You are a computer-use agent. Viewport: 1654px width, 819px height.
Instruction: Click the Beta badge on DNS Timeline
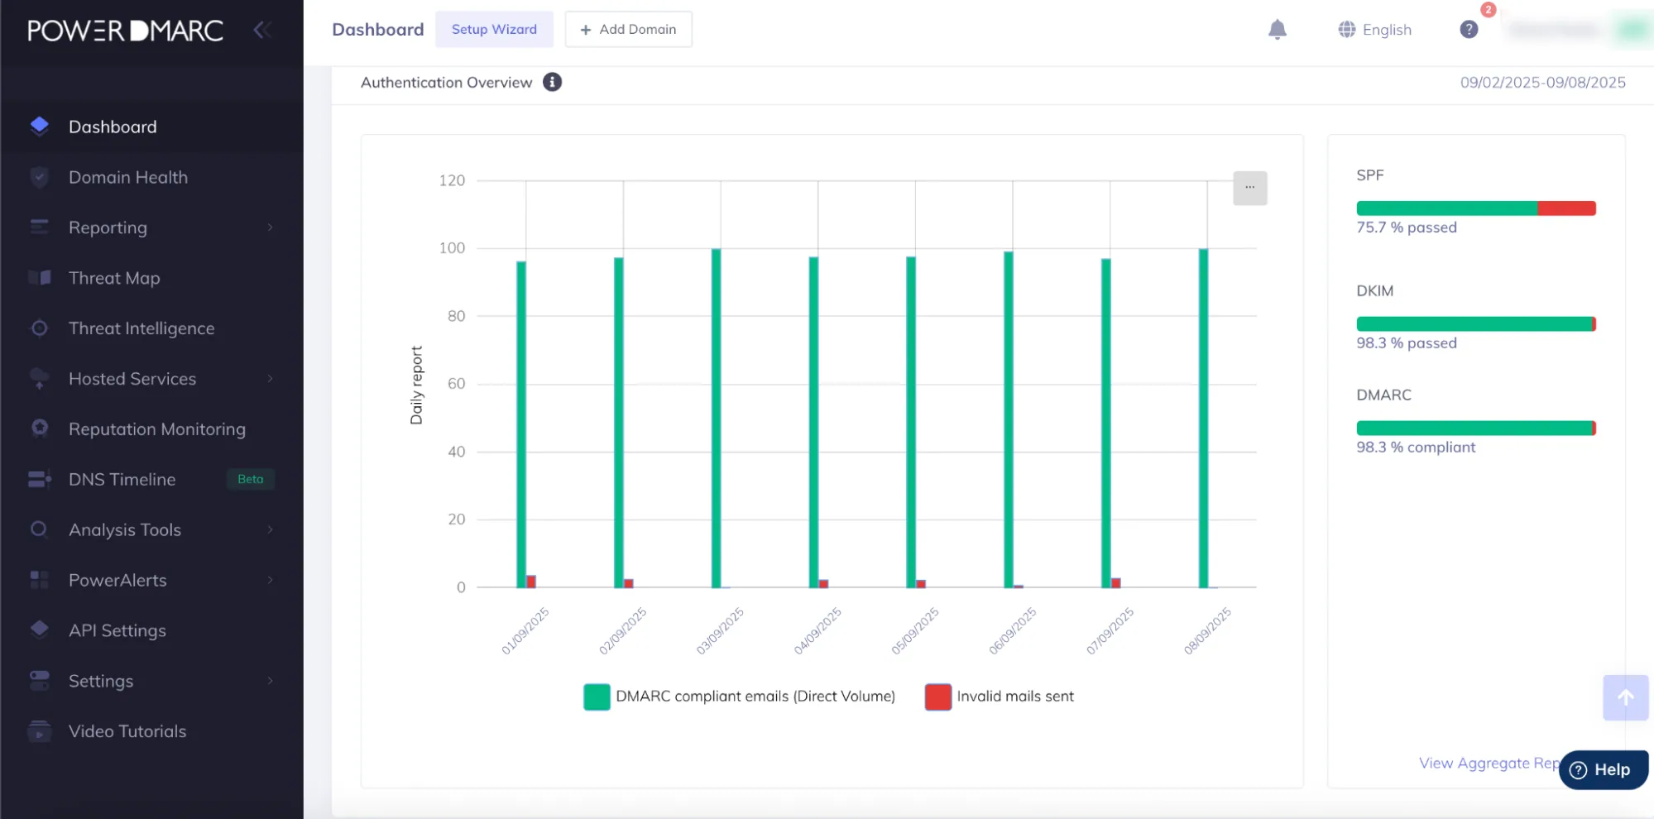[251, 479]
